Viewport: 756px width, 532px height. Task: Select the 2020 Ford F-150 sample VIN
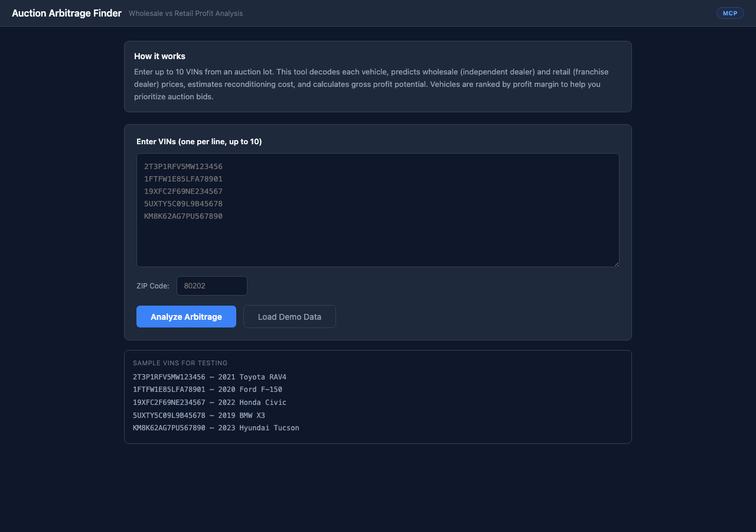pyautogui.click(x=207, y=389)
